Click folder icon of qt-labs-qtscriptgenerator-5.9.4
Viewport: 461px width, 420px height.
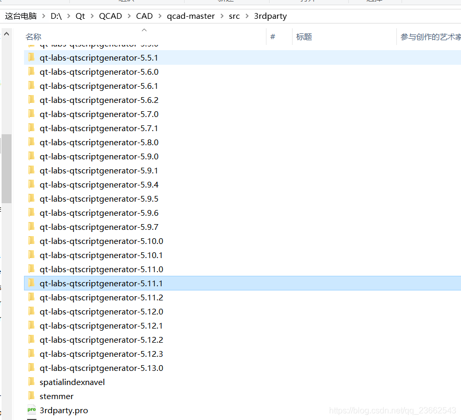(x=31, y=184)
